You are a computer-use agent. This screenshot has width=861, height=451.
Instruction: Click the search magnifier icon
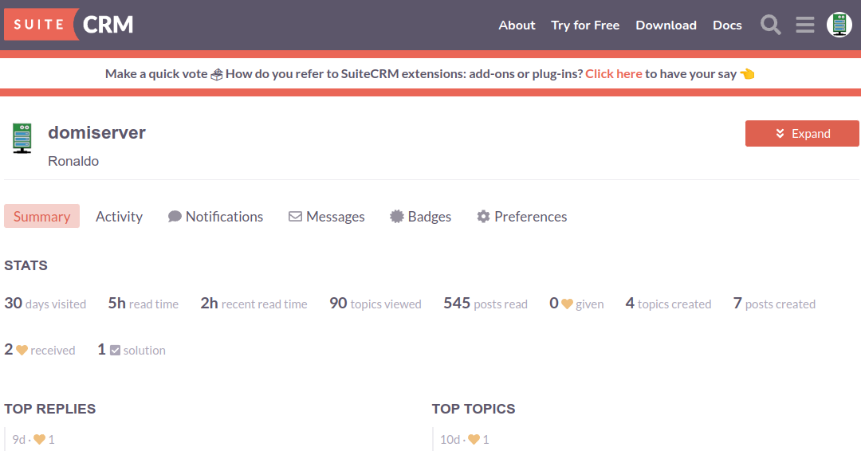point(770,25)
